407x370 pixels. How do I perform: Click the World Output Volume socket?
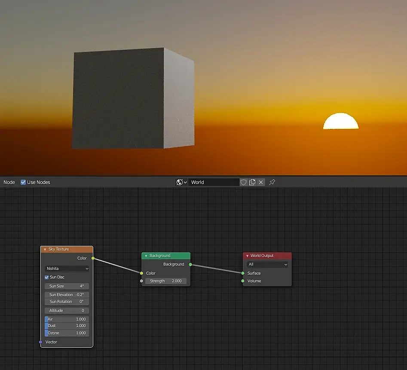click(x=243, y=281)
